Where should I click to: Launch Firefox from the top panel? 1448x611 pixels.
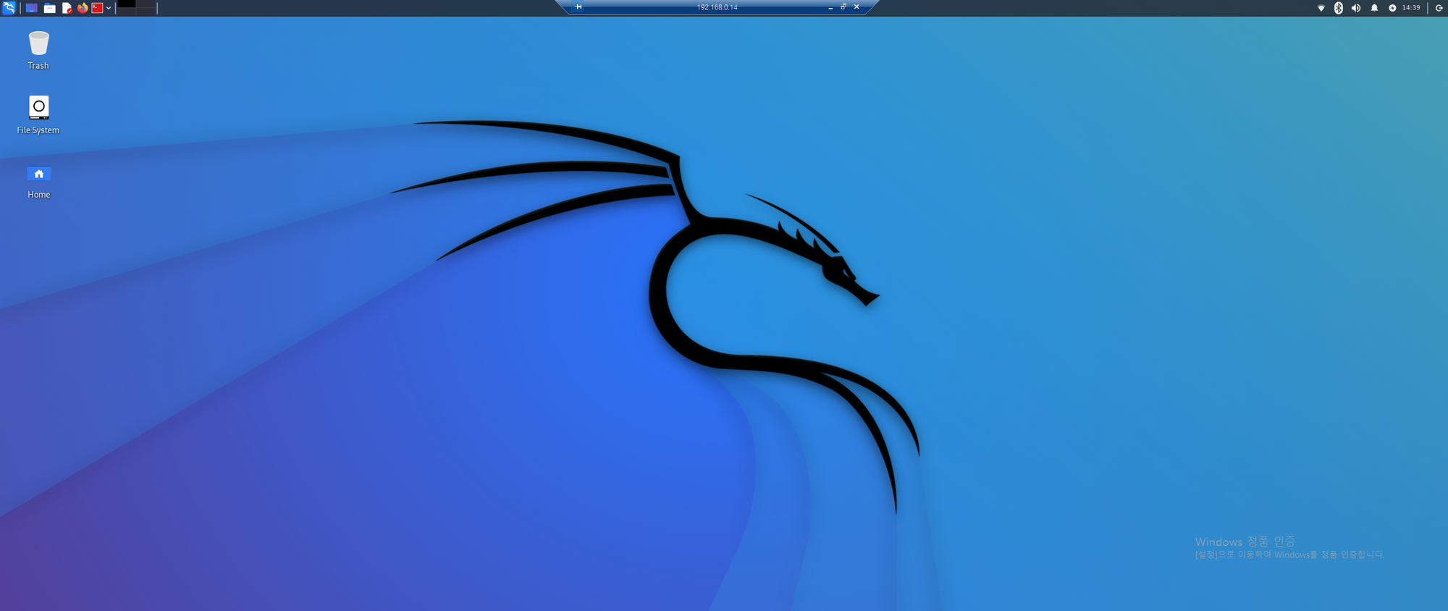pyautogui.click(x=83, y=8)
